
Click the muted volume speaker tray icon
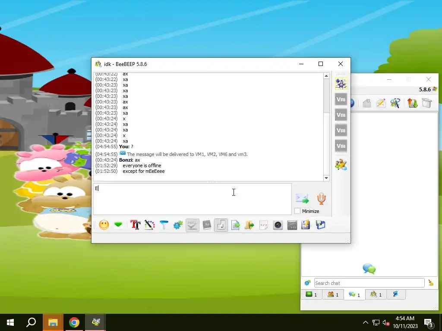click(386, 322)
